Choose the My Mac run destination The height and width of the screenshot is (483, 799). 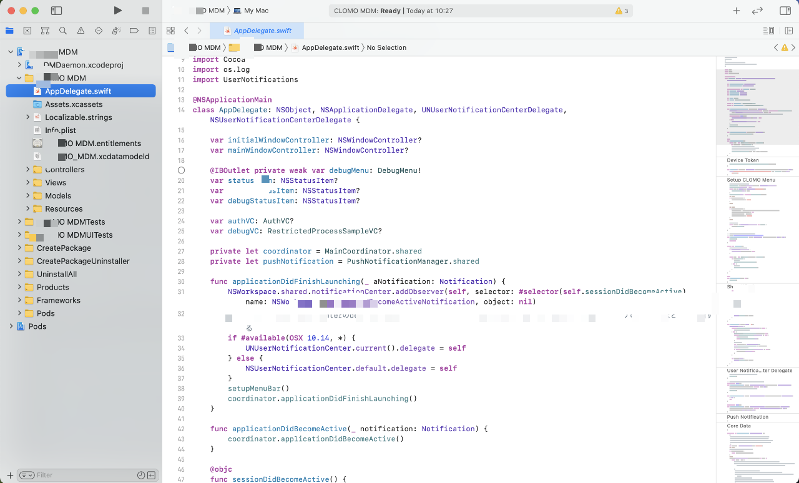coord(256,11)
